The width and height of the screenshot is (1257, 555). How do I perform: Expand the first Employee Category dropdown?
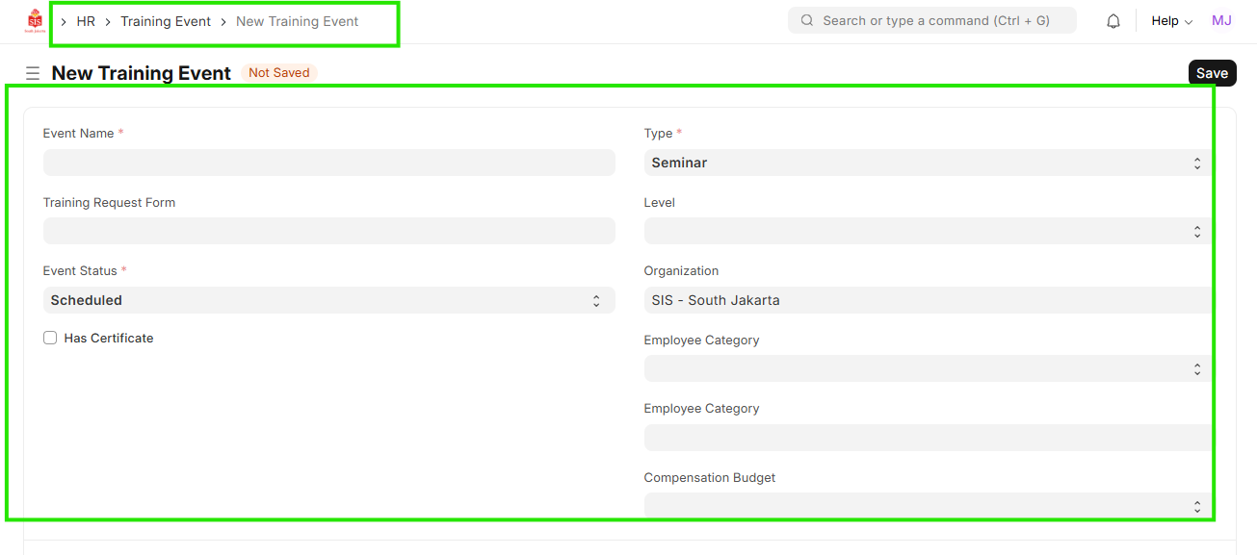925,369
